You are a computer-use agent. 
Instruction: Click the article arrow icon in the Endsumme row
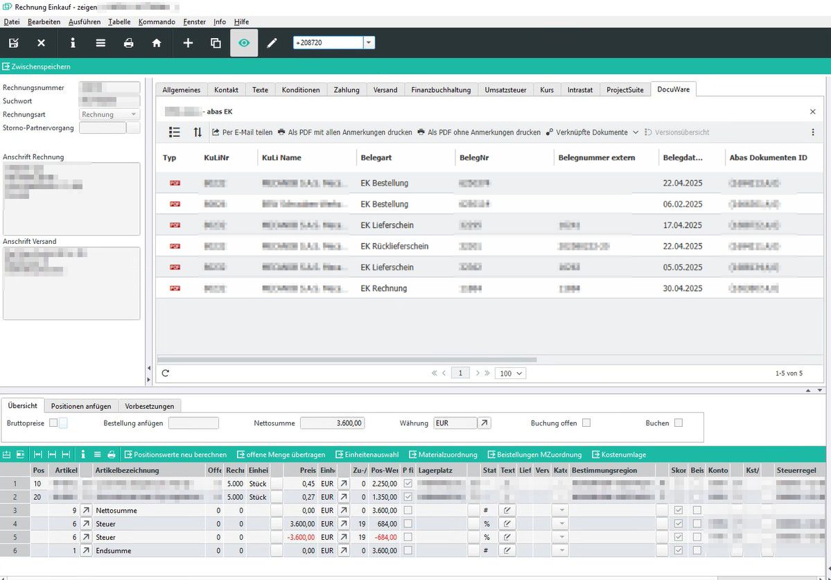[86, 550]
